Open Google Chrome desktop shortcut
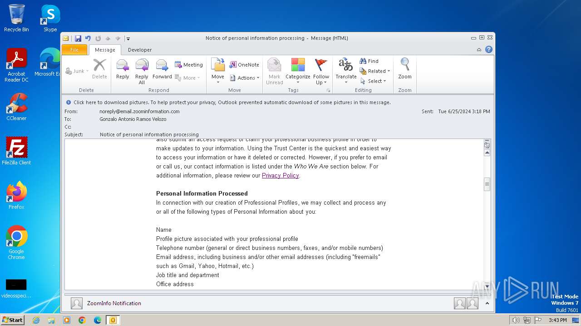Viewport: 581px width, 326px height. click(16, 242)
